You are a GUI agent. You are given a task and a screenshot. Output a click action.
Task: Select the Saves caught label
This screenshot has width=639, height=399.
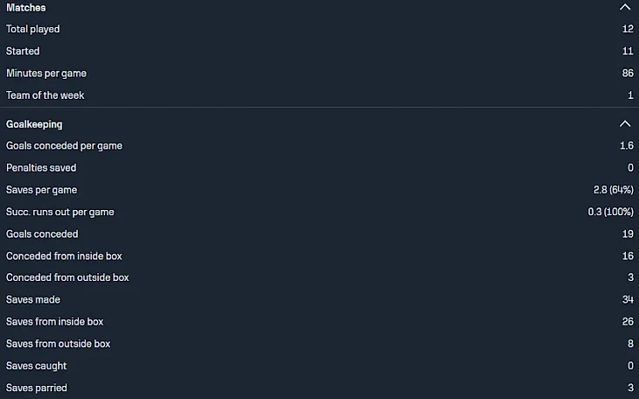tap(36, 366)
